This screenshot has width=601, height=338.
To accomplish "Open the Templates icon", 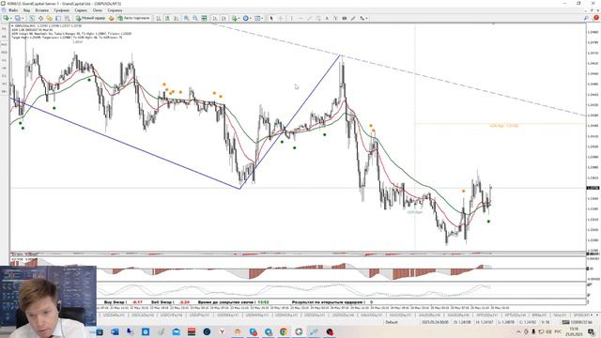I will [x=257, y=18].
